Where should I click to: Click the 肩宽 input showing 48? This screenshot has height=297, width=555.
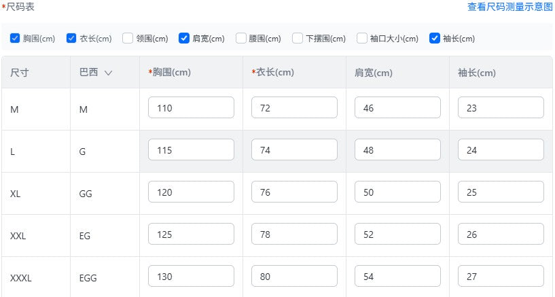tap(397, 150)
